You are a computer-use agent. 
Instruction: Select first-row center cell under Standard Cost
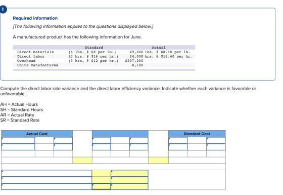point(197,140)
